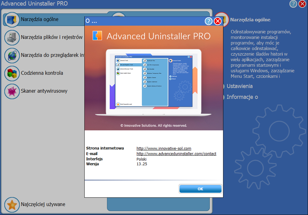The image size is (308, 215).
Task: Click the Skaner antywirusowy virus icon
Action: click(12, 91)
